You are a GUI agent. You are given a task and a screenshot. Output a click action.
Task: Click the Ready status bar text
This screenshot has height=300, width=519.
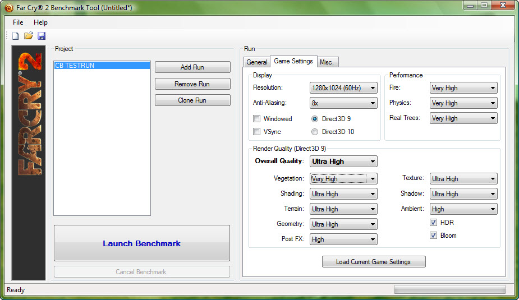16,290
